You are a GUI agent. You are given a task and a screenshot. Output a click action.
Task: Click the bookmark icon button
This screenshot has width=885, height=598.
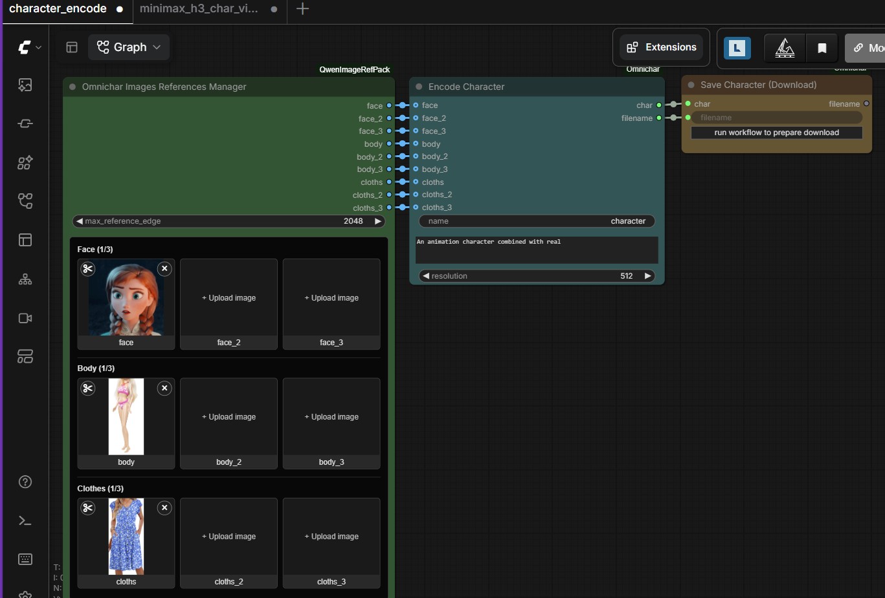(x=822, y=48)
